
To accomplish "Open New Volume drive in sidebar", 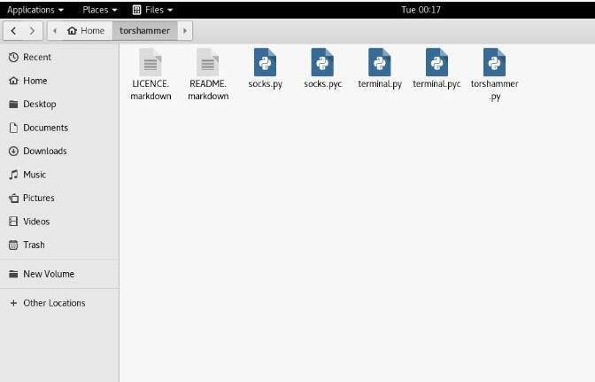I will (48, 274).
